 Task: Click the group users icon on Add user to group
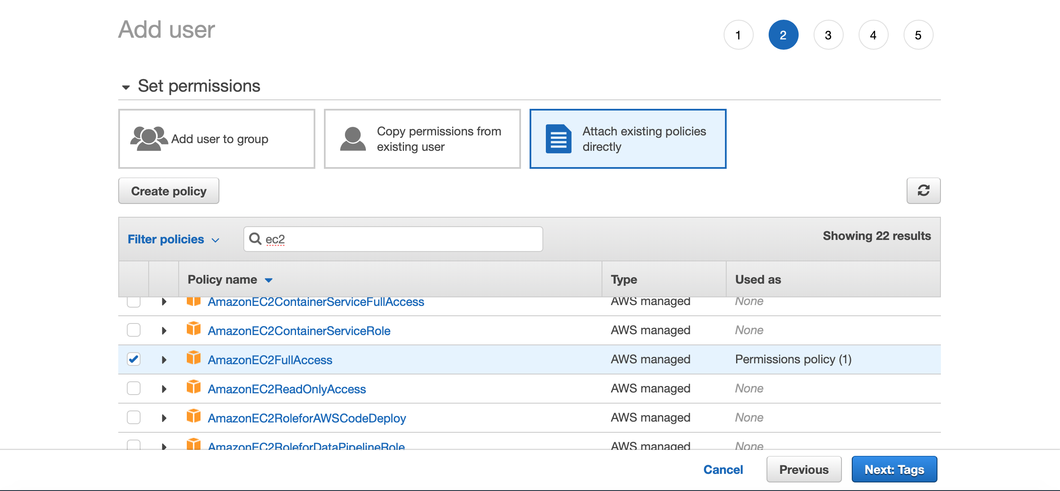[x=149, y=139]
